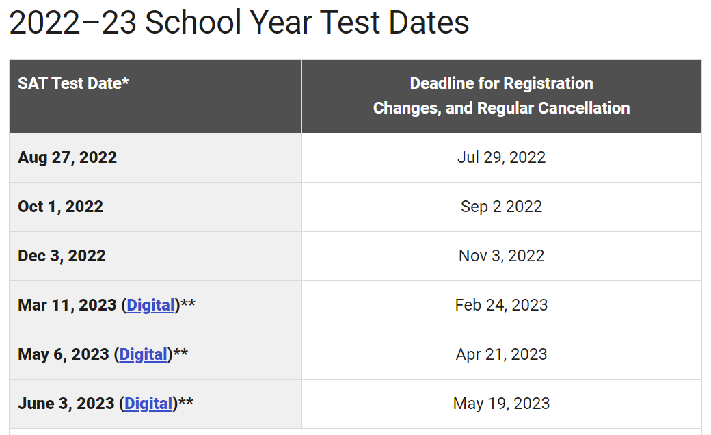This screenshot has width=711, height=435.
Task: Select the SAT Test Date column header
Action: [74, 83]
